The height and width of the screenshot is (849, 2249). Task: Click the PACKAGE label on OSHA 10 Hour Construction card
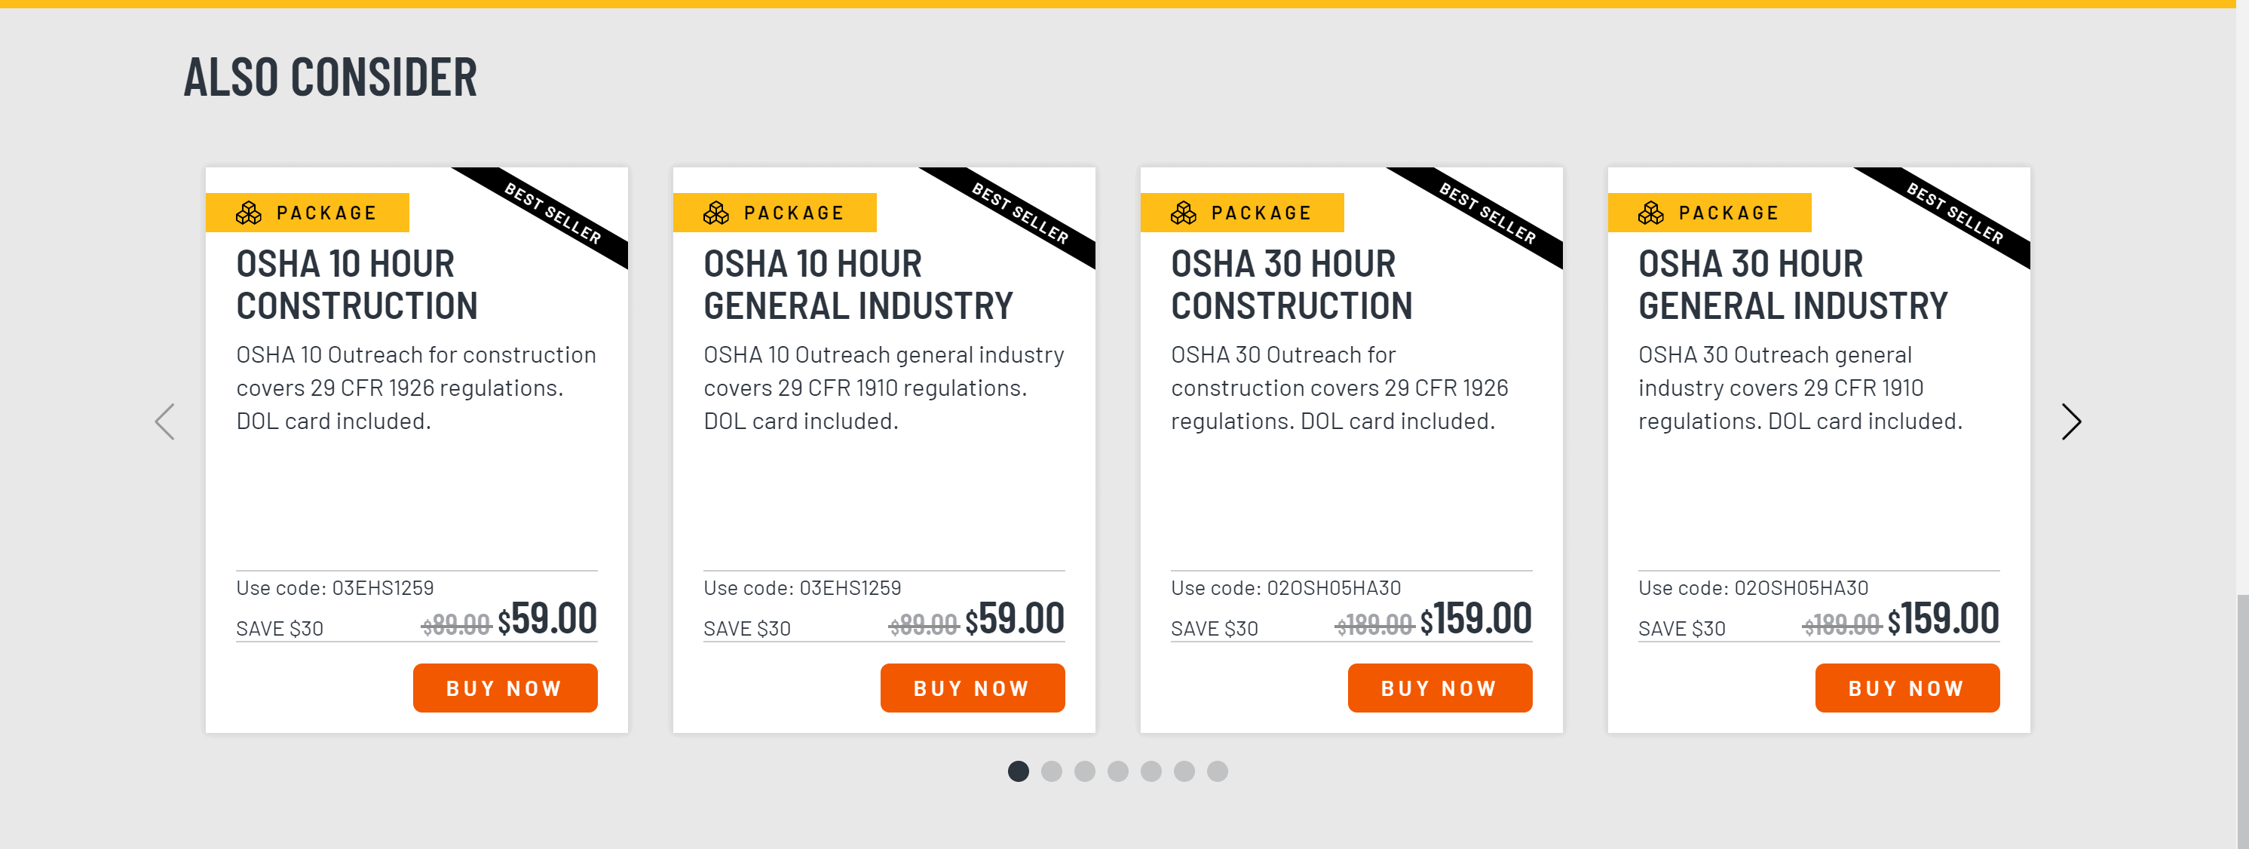(x=326, y=213)
